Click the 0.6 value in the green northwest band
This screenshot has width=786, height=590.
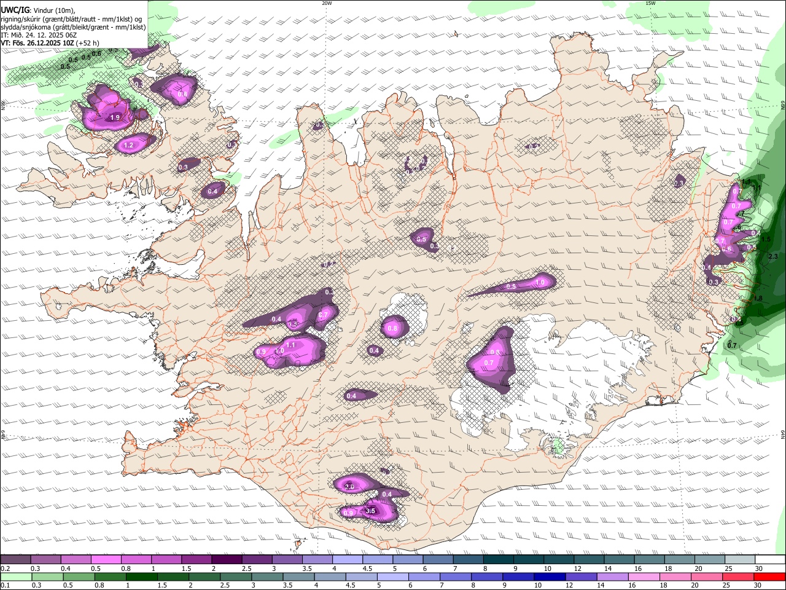point(96,54)
